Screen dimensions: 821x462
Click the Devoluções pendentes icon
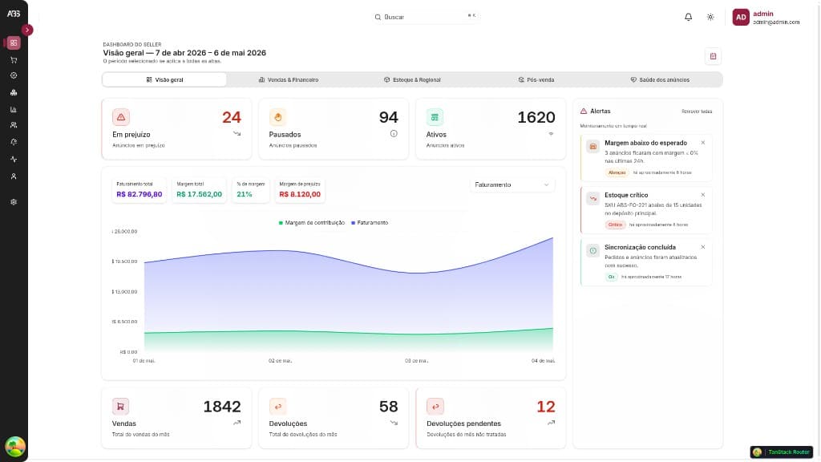click(x=435, y=406)
